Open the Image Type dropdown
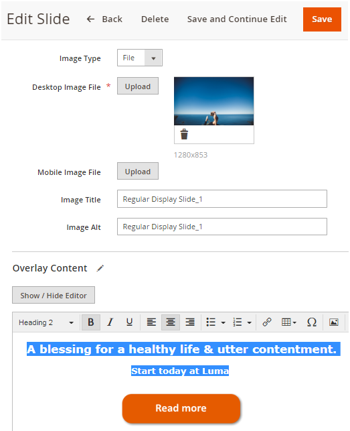350x431 pixels. pos(140,58)
